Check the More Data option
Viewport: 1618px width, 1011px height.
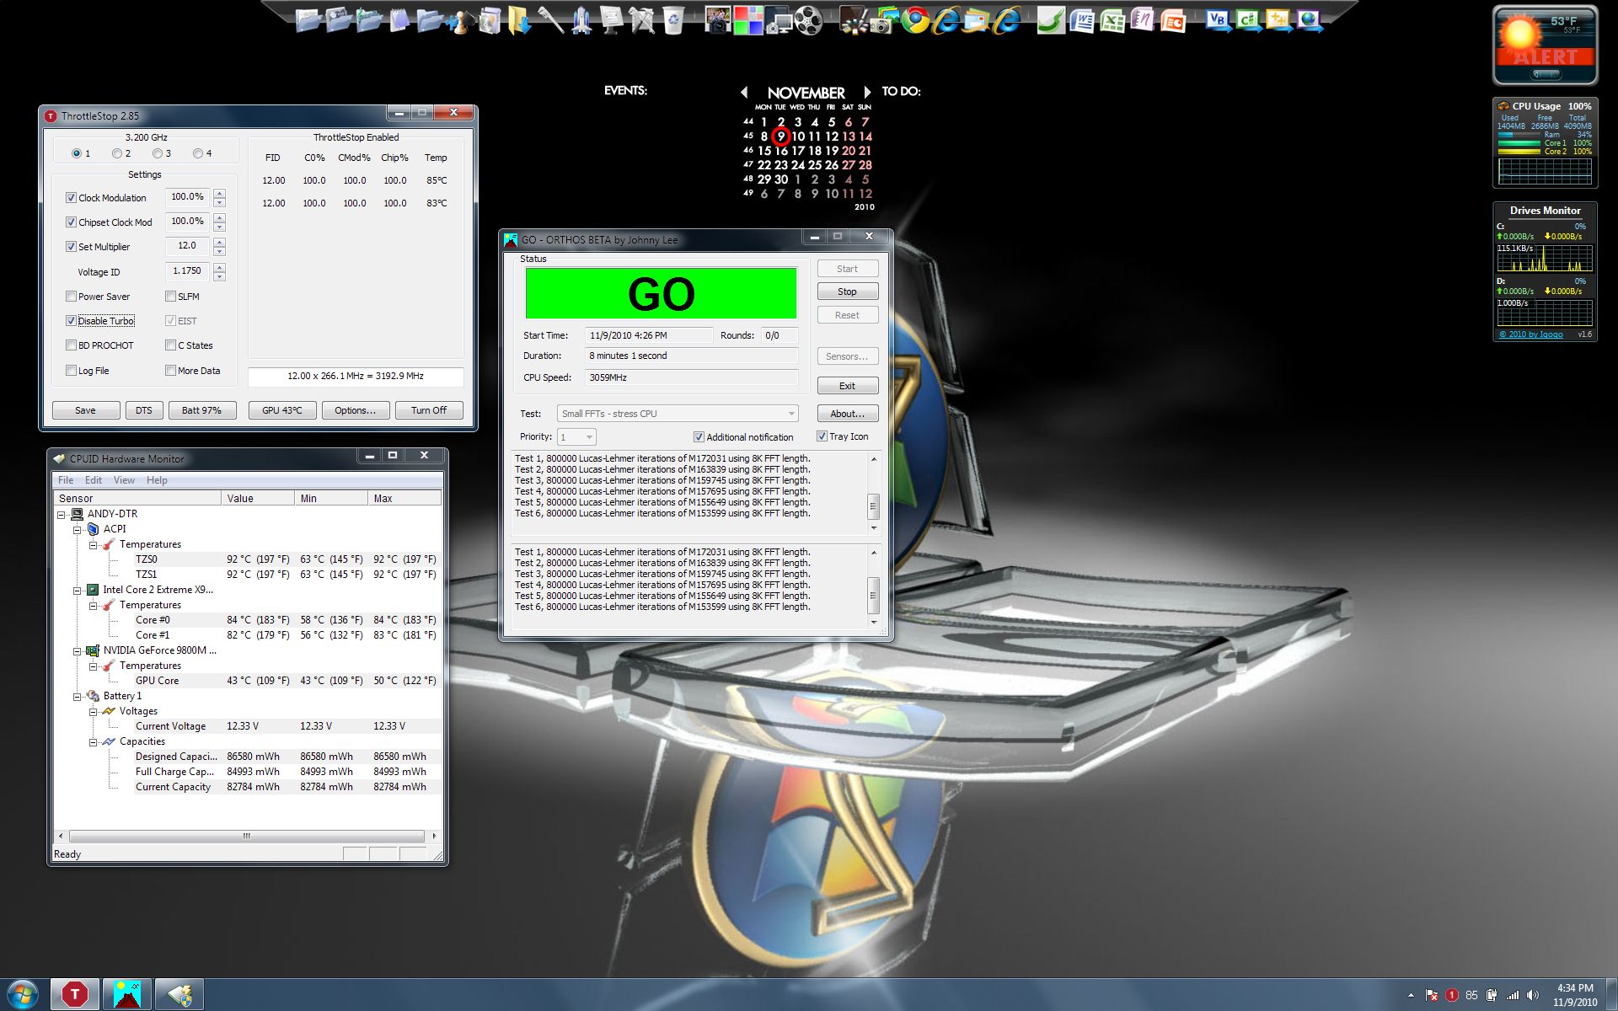coord(170,371)
